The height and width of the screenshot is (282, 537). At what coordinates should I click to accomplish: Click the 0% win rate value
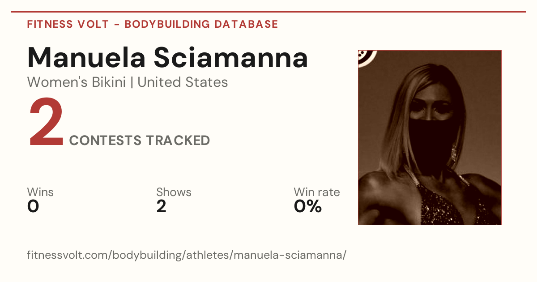(x=308, y=207)
